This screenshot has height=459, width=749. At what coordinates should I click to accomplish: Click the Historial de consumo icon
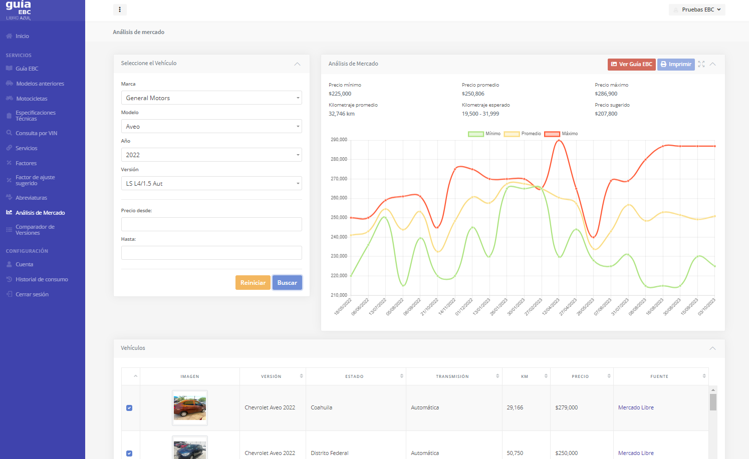pos(9,279)
